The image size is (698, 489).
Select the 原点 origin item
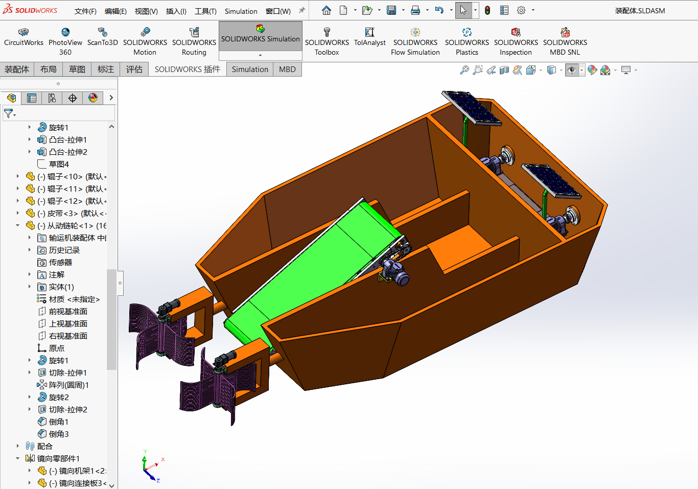click(56, 348)
